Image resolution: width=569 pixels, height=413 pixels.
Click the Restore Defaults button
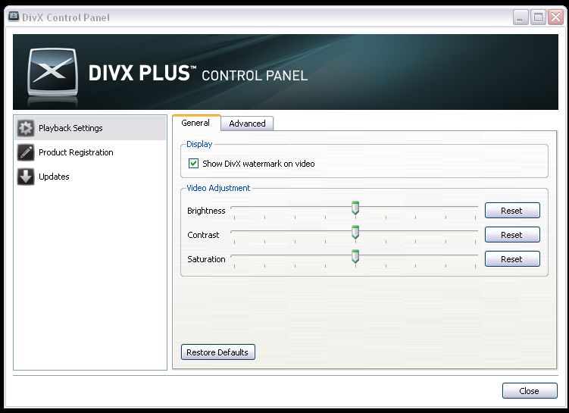click(x=218, y=352)
